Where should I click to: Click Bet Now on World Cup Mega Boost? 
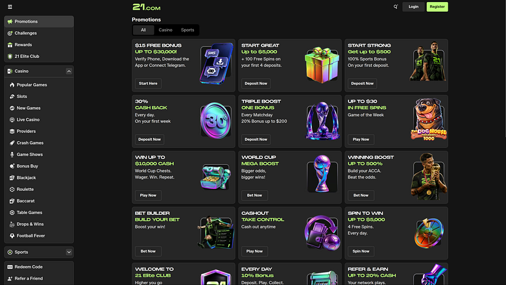point(254,195)
